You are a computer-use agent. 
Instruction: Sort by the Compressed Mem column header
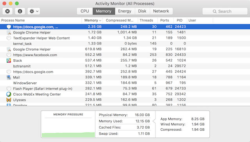click(x=120, y=20)
